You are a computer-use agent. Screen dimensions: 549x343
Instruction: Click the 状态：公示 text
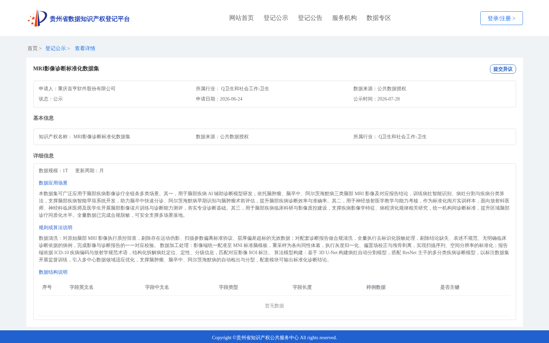point(51,99)
